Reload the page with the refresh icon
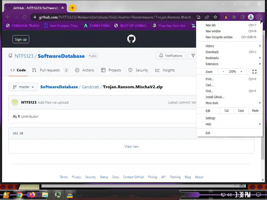 pyautogui.click(x=25, y=17)
